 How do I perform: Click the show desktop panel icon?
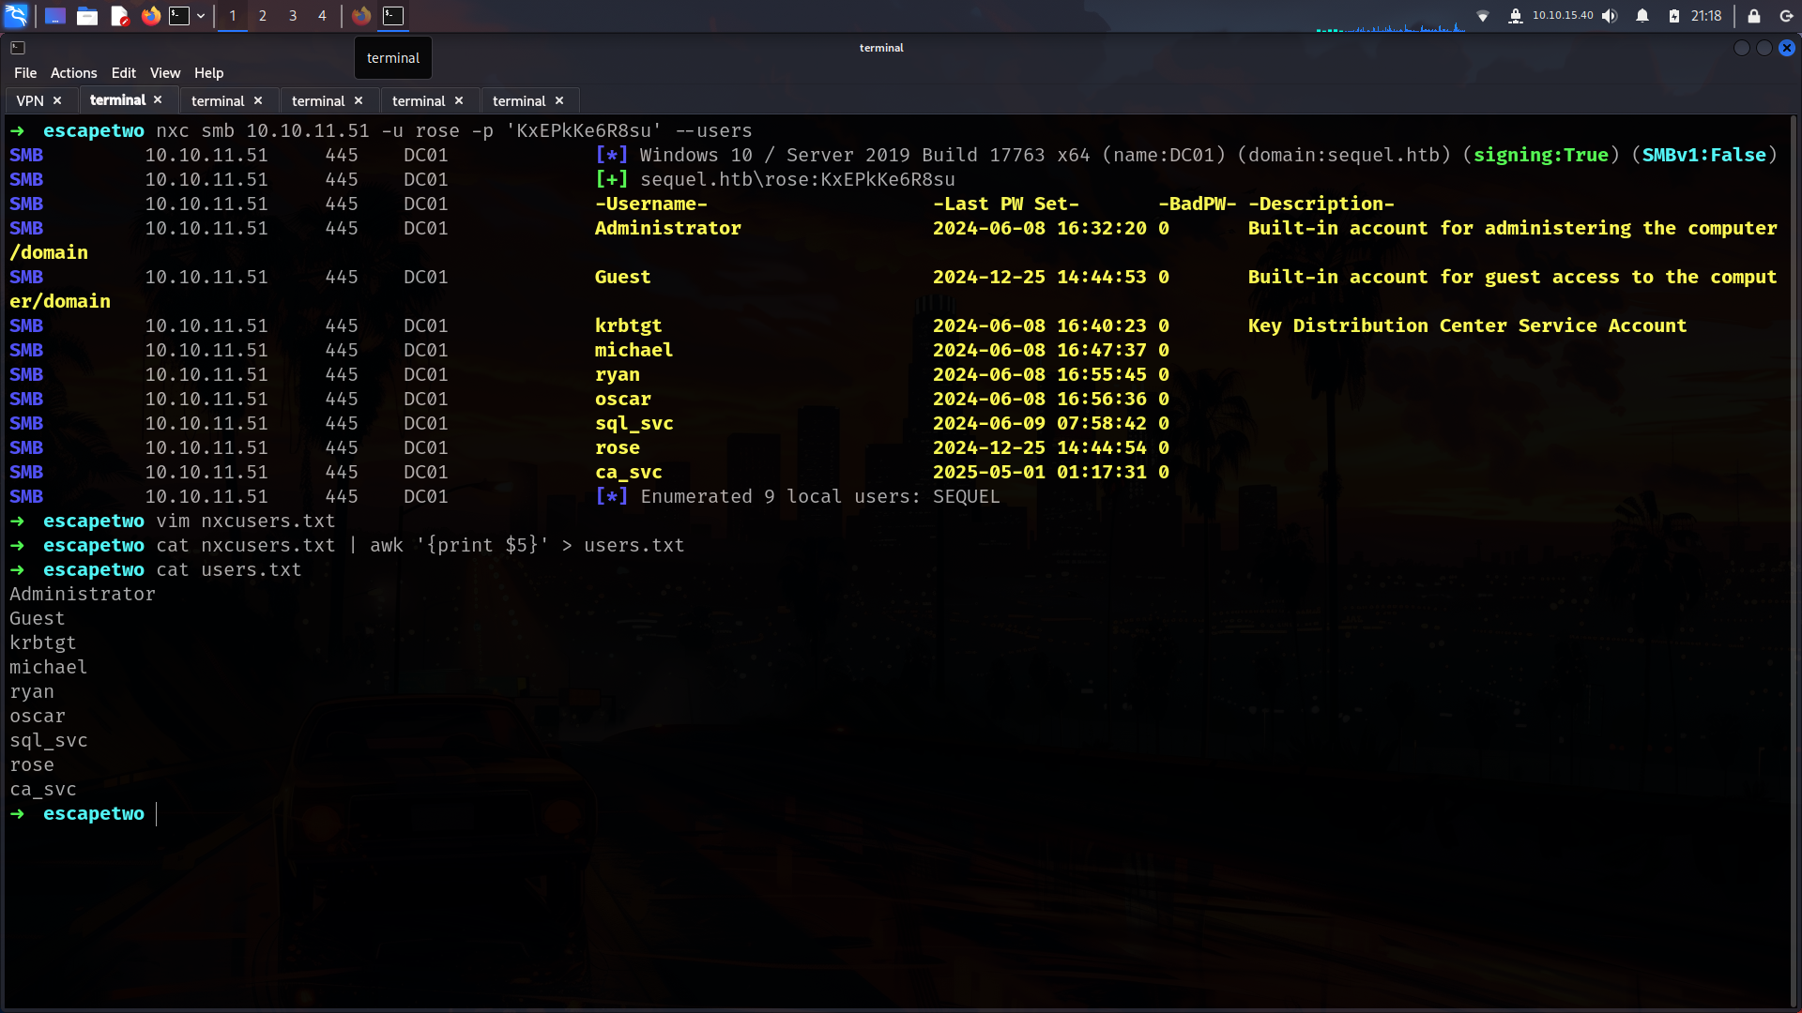[x=55, y=15]
